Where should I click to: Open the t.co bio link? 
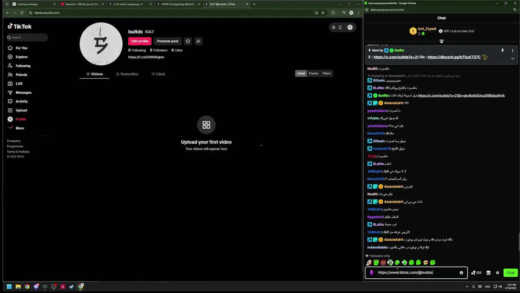coord(146,57)
